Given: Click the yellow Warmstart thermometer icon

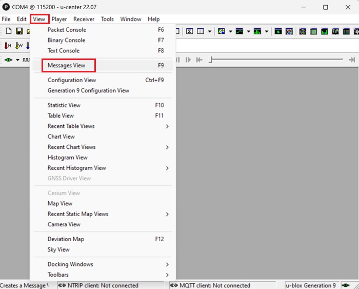Looking at the screenshot, I should coord(18,46).
